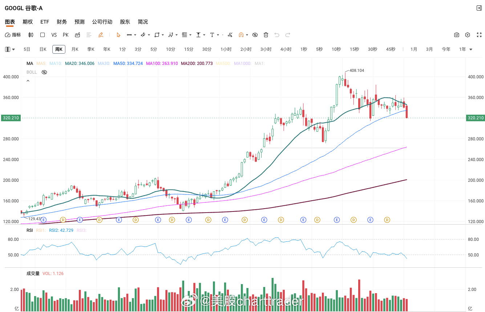Click the first blue E earnings marker
The image size is (485, 312).
(44, 219)
